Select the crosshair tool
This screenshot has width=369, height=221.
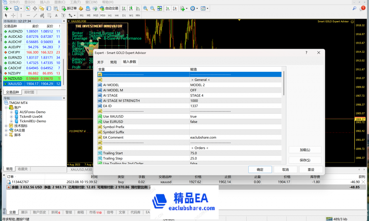(13, 15)
